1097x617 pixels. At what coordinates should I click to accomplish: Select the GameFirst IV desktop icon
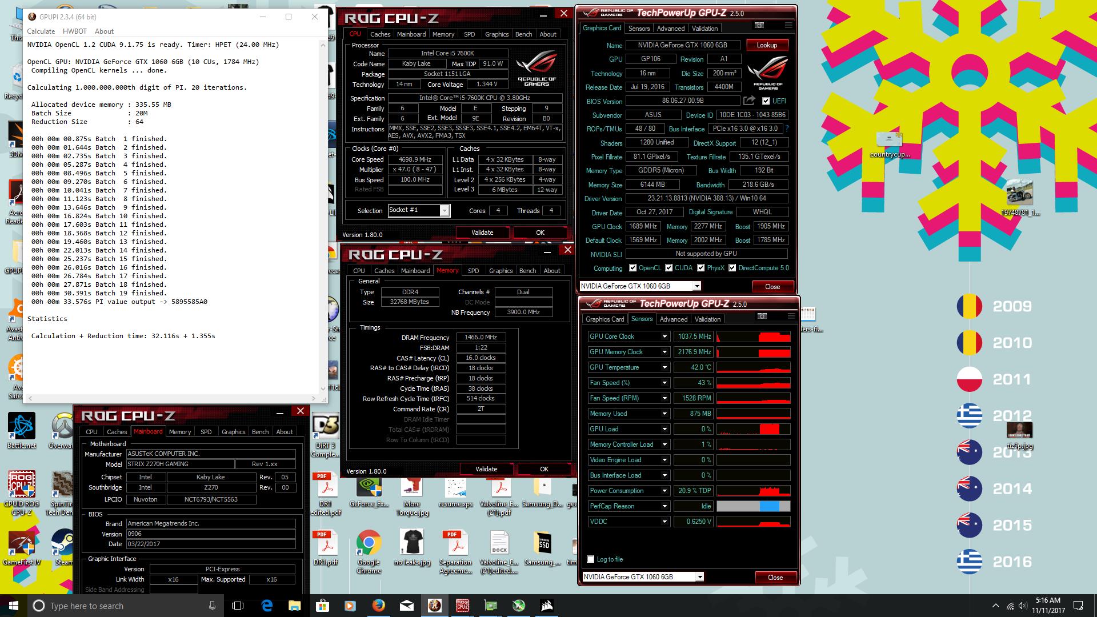[22, 548]
